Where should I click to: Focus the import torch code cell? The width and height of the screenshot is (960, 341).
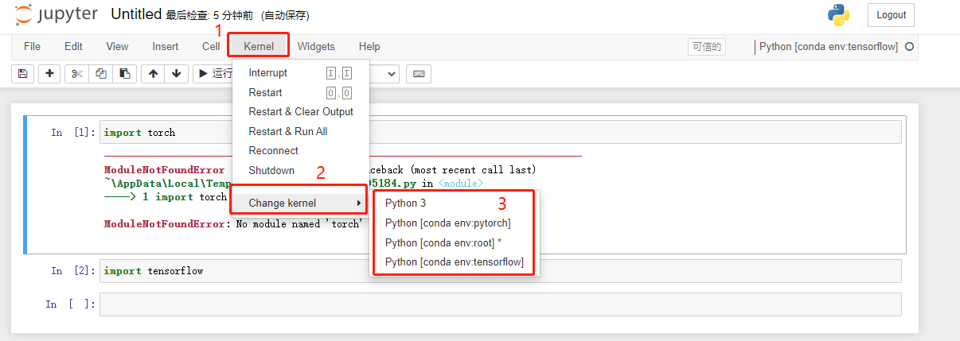[502, 132]
